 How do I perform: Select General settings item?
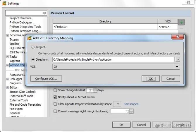(x=15, y=113)
